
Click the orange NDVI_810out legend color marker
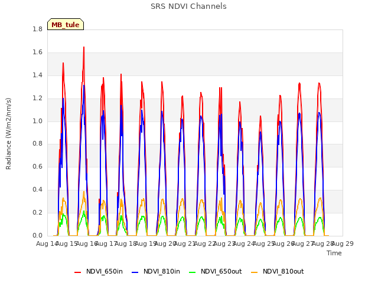click(255, 272)
